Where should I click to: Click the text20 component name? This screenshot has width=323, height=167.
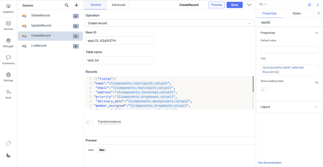(265, 23)
